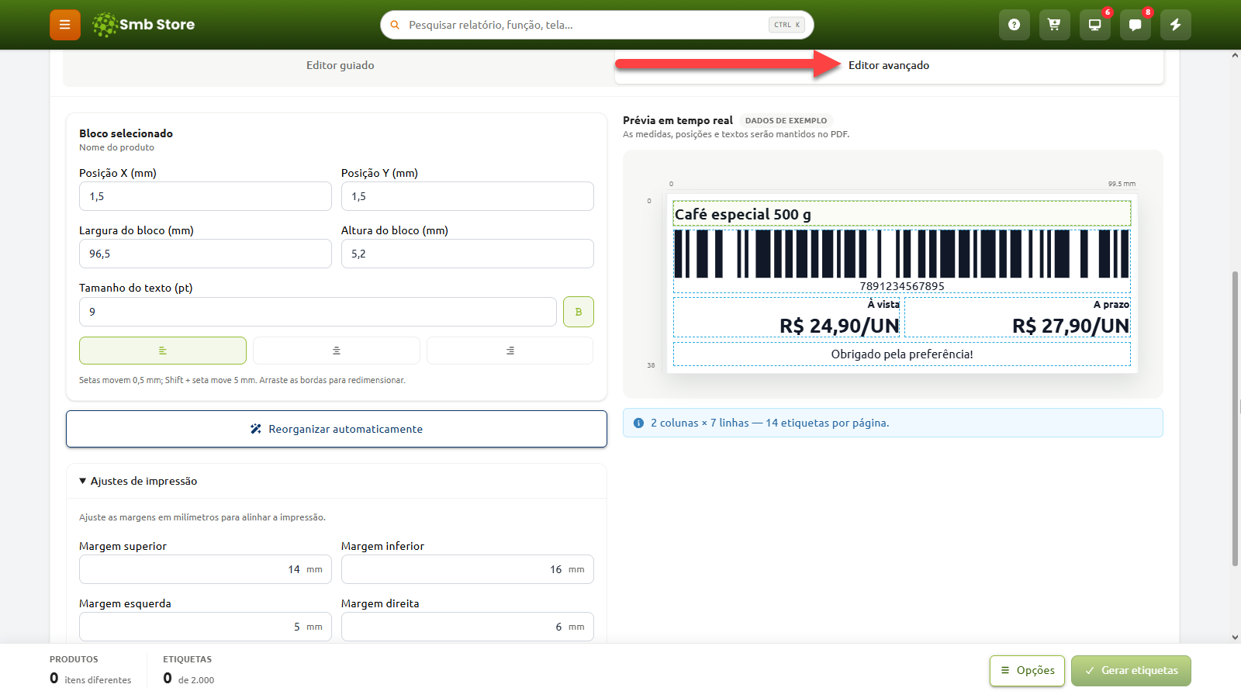This screenshot has width=1241, height=698.
Task: Click the DADOS DE EXEMPLO badge
Action: (786, 120)
